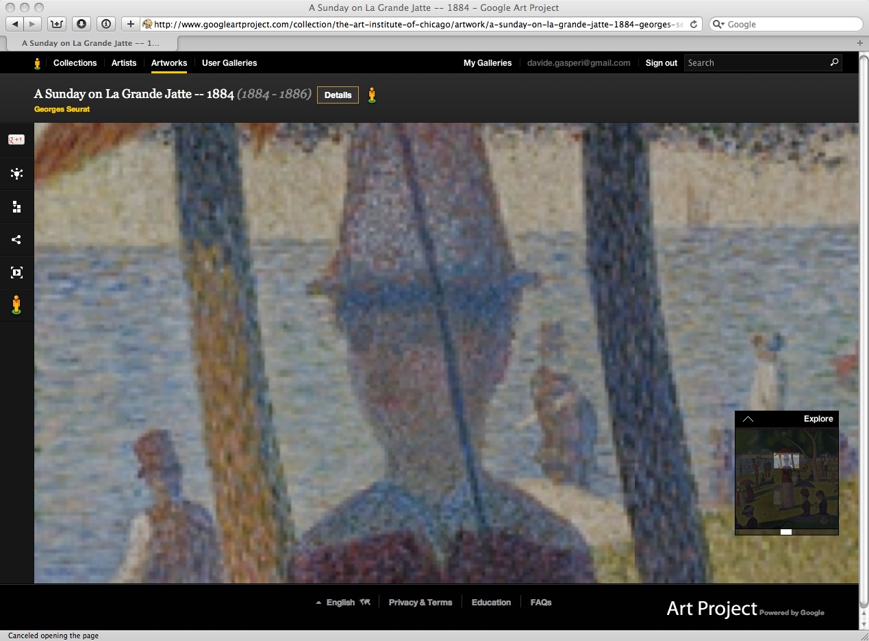Click the magnifier in the Google search field

[x=719, y=24]
